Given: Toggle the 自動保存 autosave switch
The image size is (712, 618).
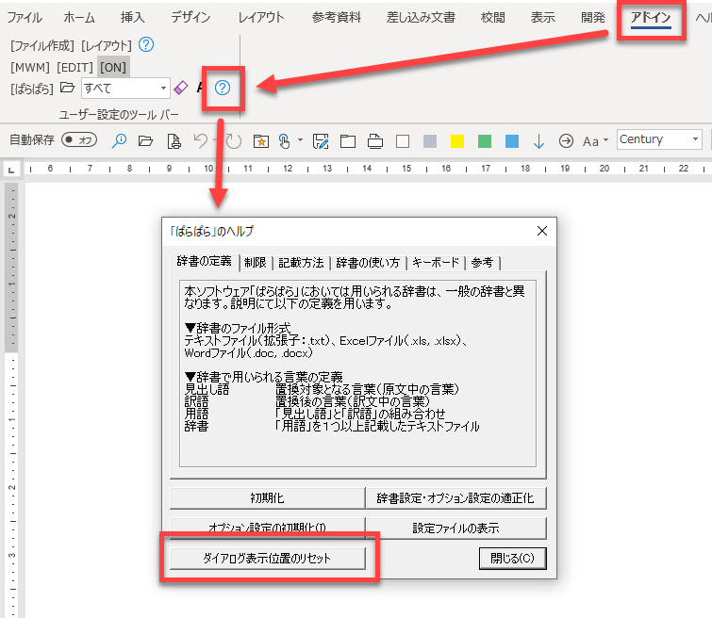Looking at the screenshot, I should click(79, 140).
